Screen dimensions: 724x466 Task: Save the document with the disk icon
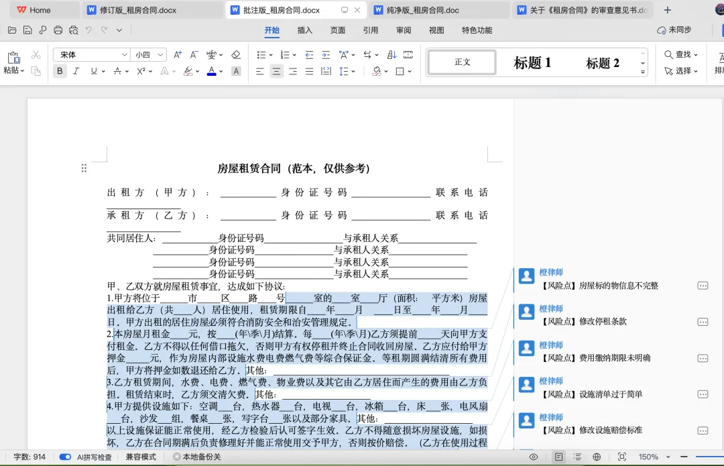click(27, 30)
